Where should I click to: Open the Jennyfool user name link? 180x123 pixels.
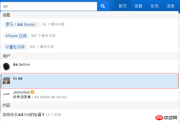[x=21, y=92]
